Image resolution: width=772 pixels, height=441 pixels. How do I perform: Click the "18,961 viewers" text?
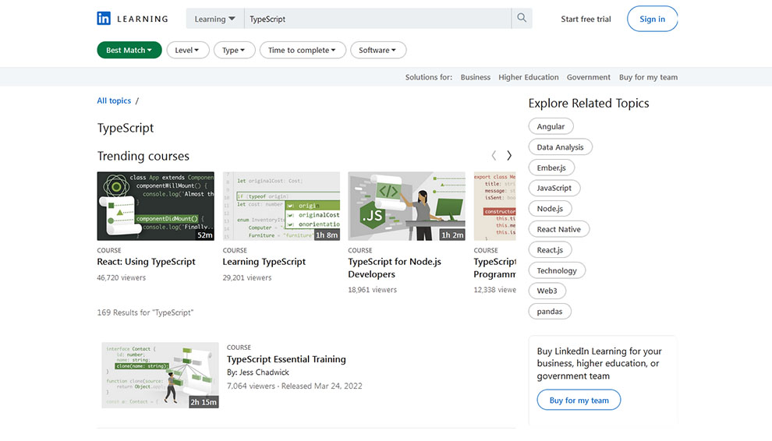(x=372, y=290)
